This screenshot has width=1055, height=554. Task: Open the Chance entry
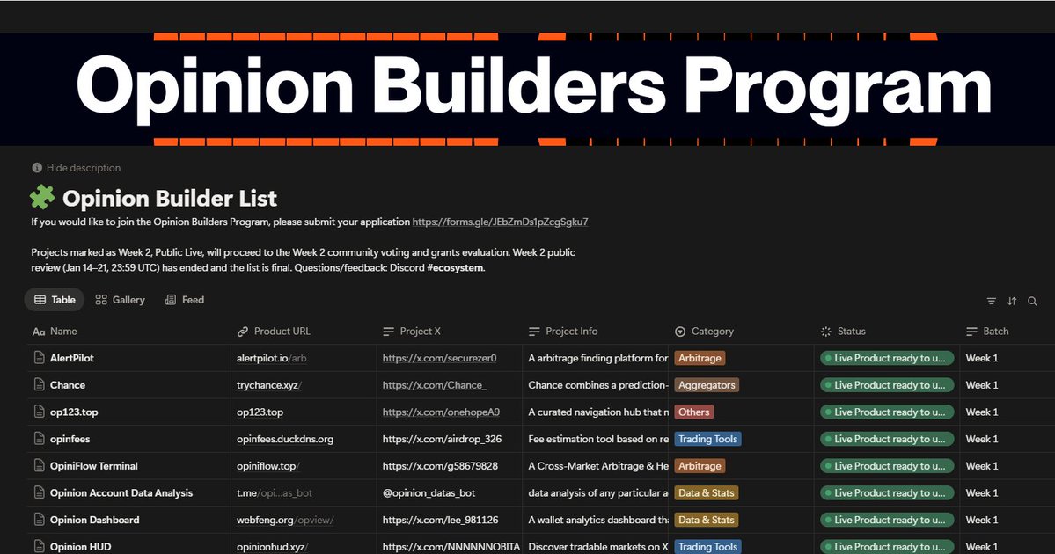coord(67,385)
